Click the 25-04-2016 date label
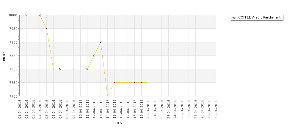The height and width of the screenshot is (128, 290). pyautogui.click(x=182, y=109)
